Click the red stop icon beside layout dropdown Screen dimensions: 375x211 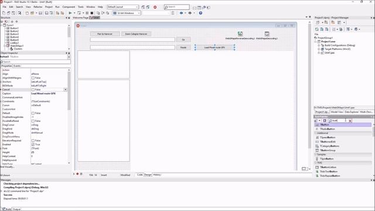point(155,7)
